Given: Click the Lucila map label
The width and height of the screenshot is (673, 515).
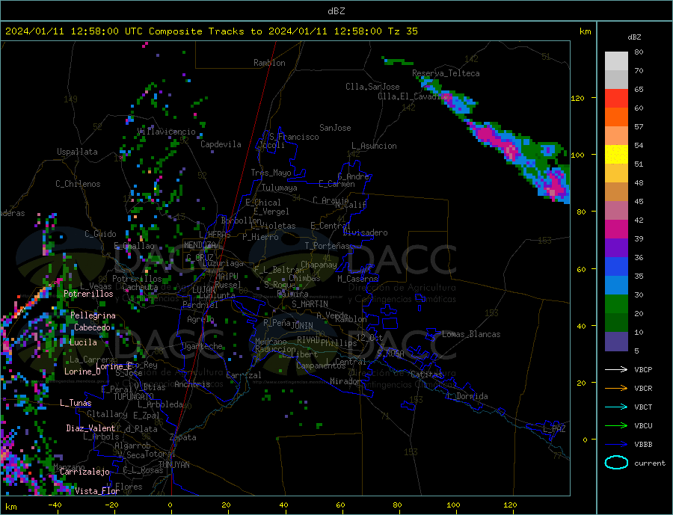Looking at the screenshot, I should [x=83, y=342].
